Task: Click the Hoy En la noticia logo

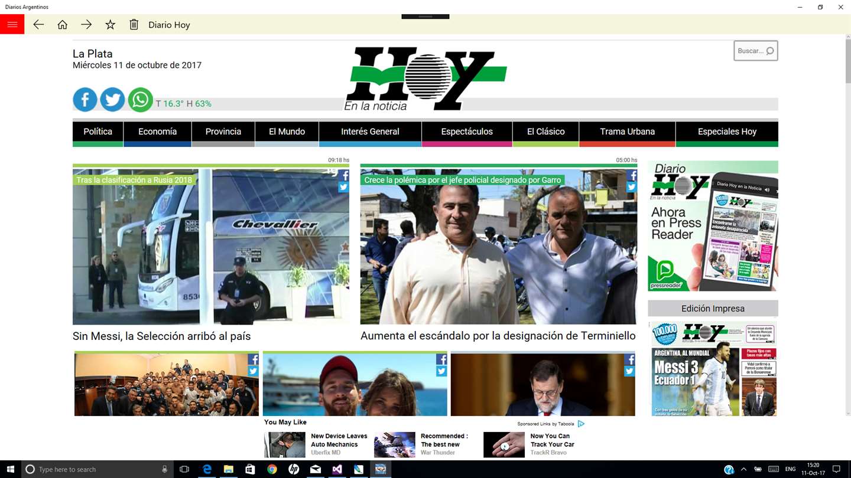Action: point(425,79)
